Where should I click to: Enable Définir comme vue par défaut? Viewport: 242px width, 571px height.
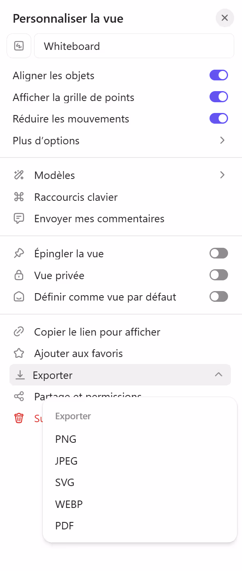[219, 296]
